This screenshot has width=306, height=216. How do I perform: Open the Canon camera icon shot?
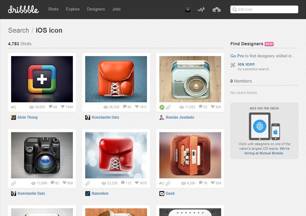(42, 155)
